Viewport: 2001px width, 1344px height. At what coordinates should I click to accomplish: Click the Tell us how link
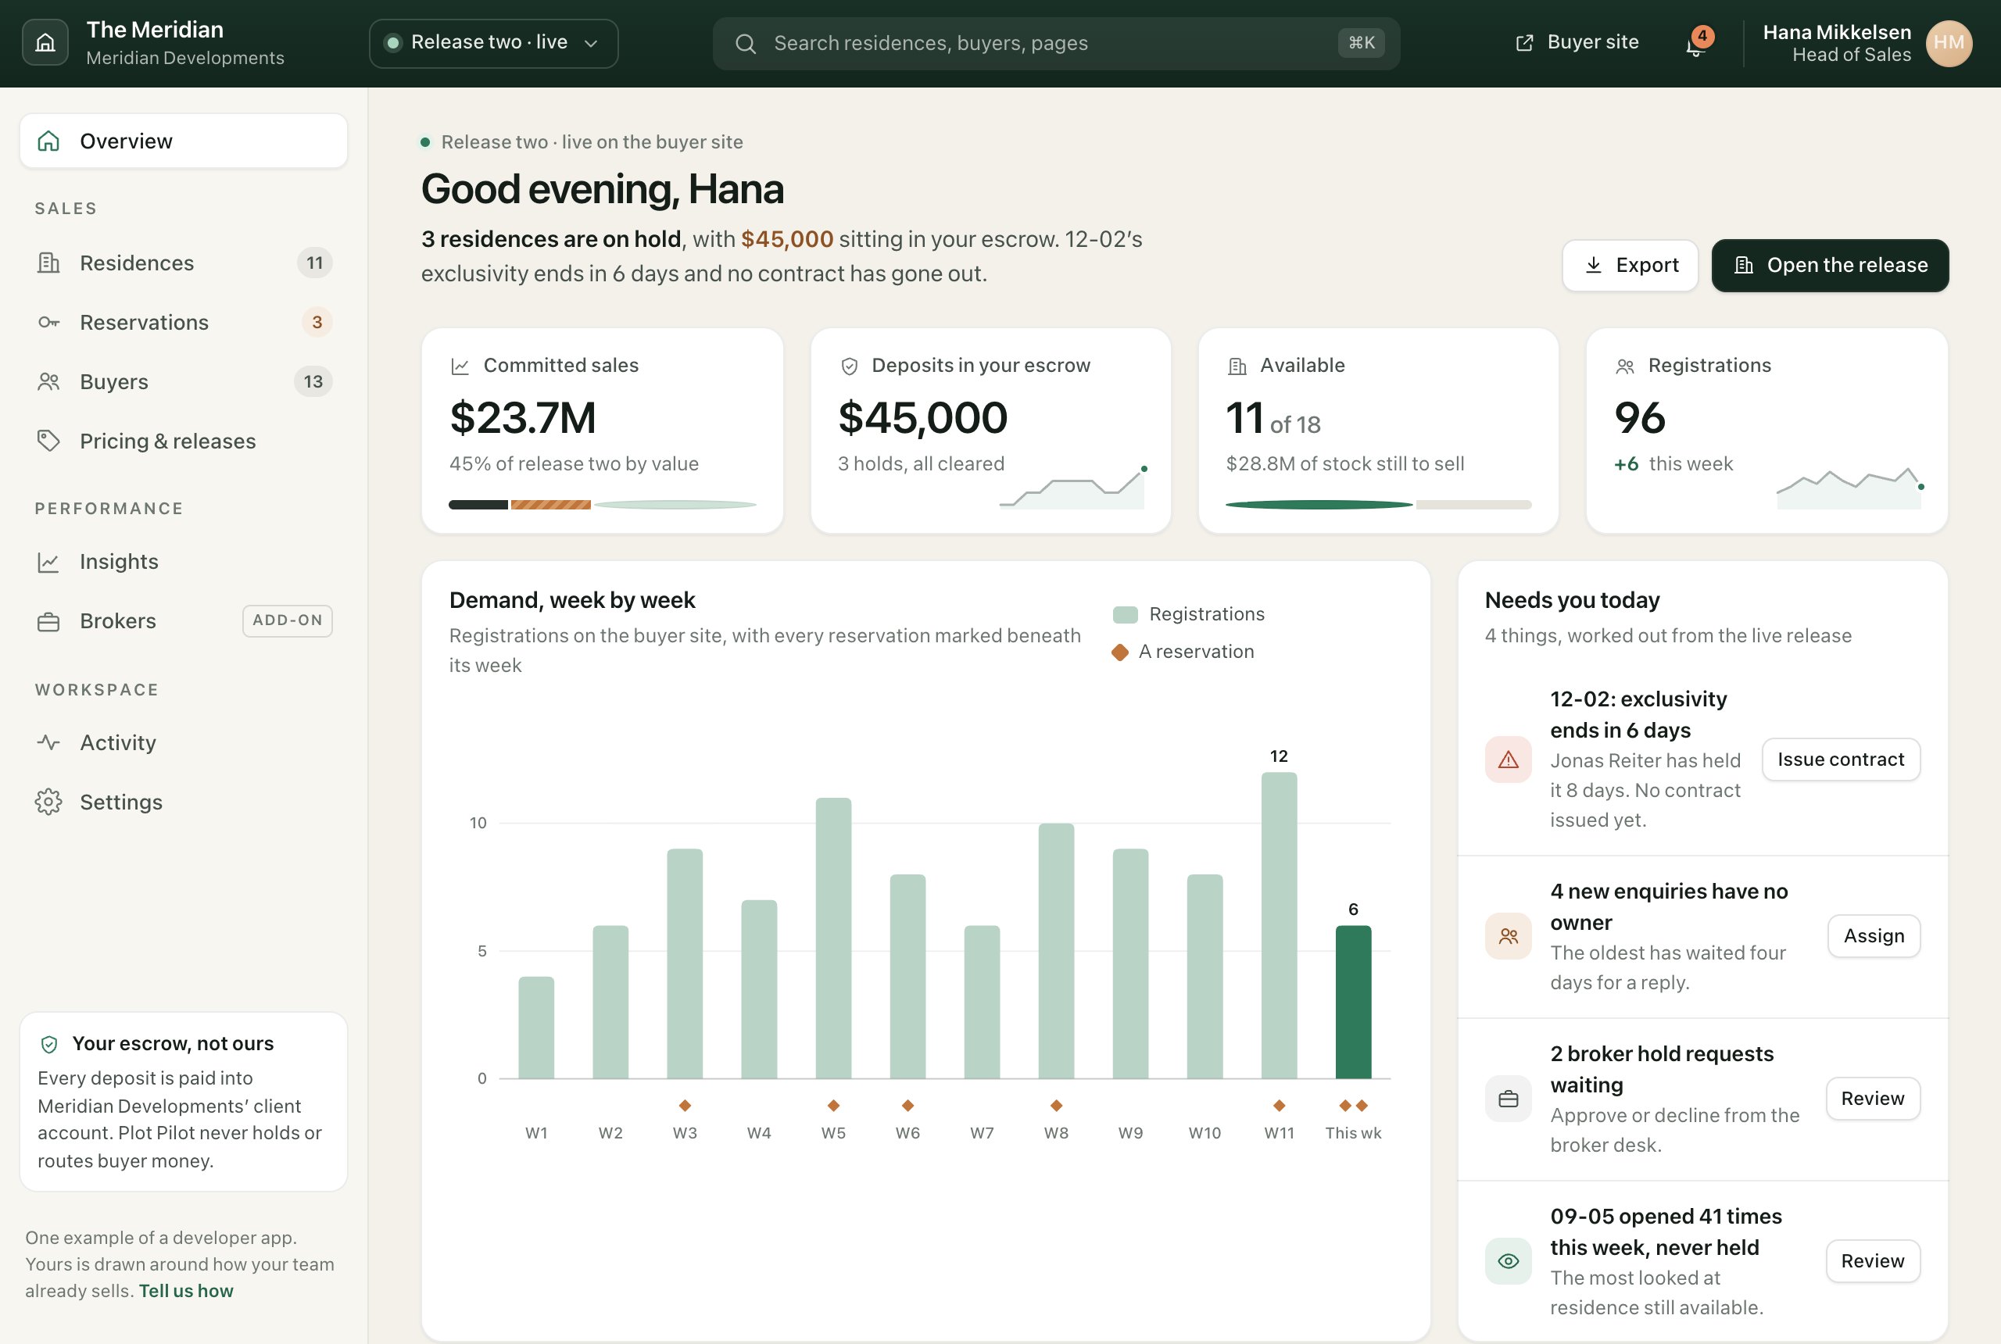[186, 1291]
